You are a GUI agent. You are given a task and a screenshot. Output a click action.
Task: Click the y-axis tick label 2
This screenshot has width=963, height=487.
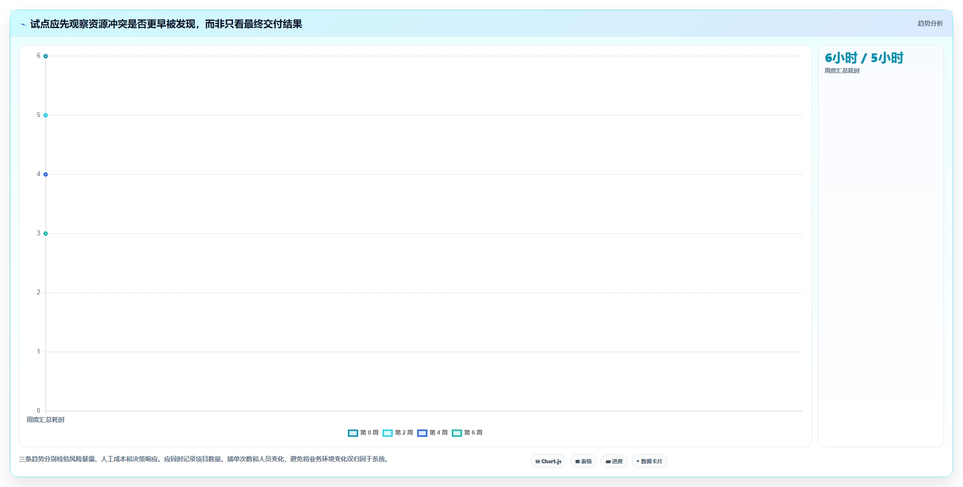pos(38,292)
